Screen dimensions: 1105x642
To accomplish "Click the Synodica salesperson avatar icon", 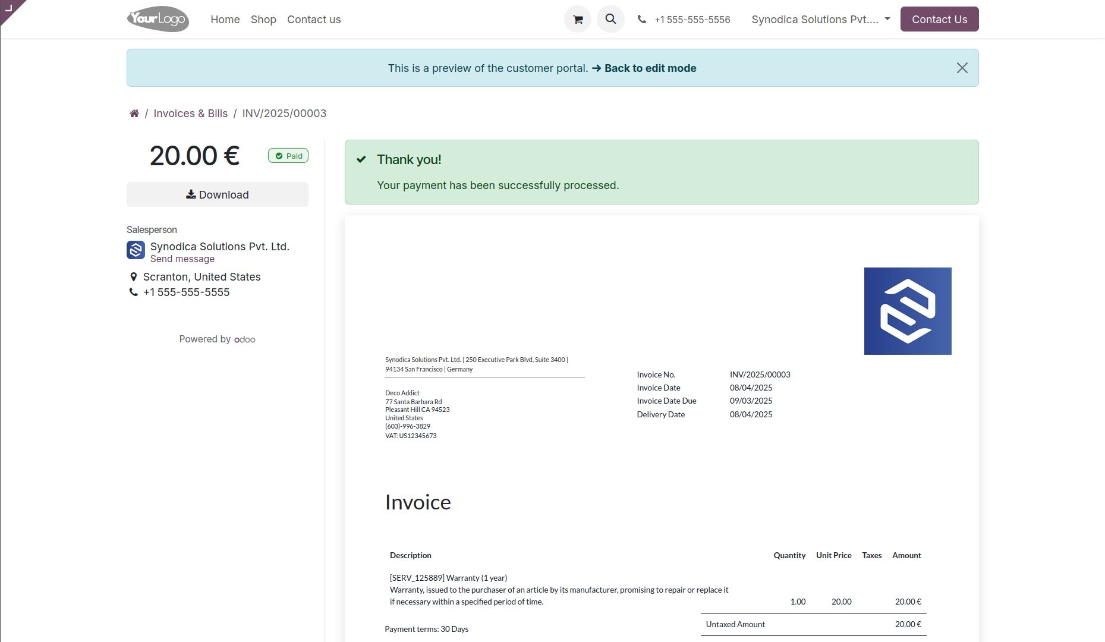I will point(136,250).
